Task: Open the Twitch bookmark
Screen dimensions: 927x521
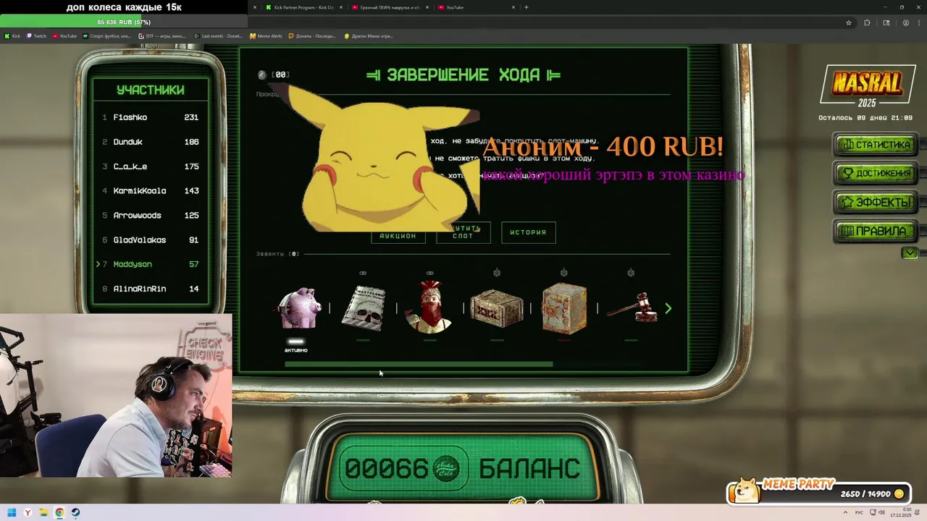Action: (x=36, y=35)
